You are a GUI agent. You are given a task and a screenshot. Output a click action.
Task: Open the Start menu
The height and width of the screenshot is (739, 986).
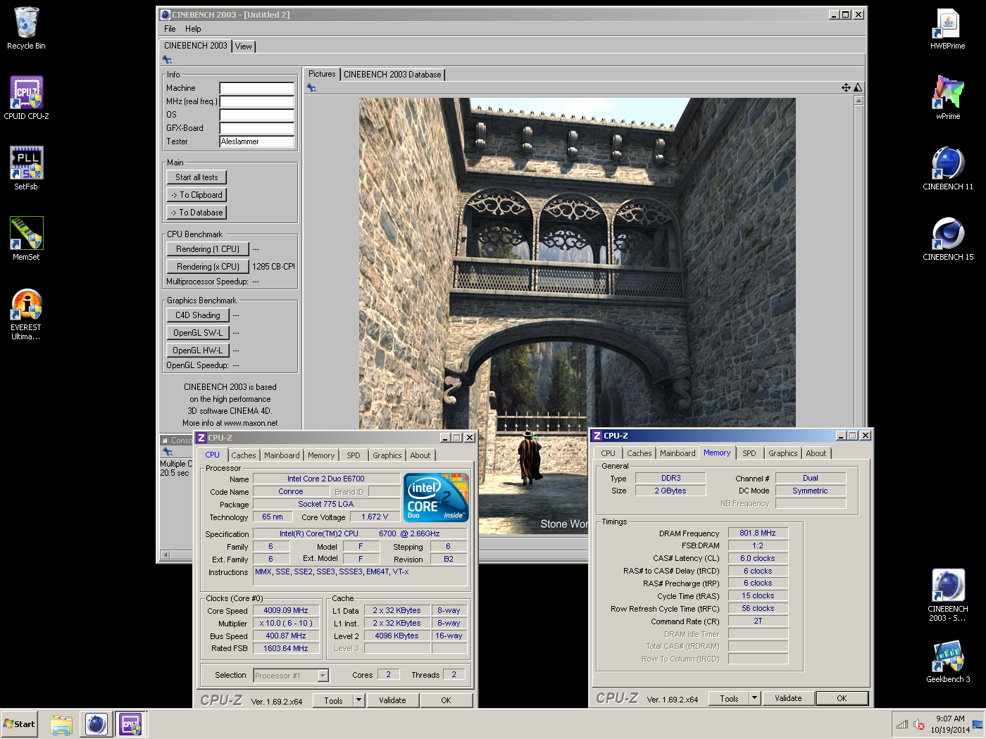click(20, 724)
